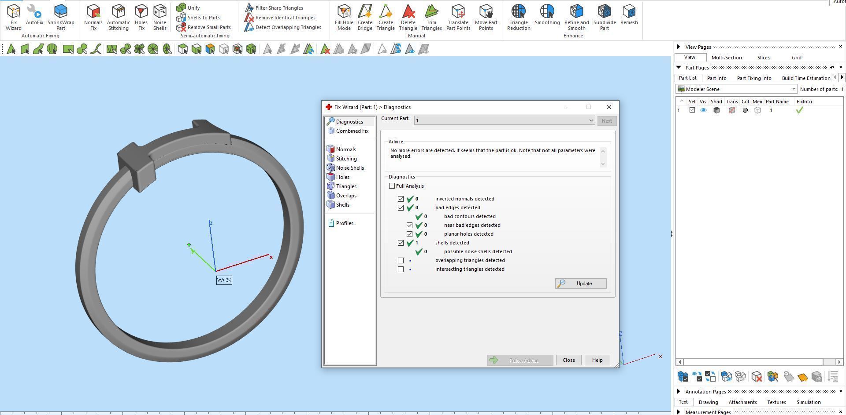The height and width of the screenshot is (415, 846).
Task: Select the Delete Triangle tool
Action: point(408,18)
